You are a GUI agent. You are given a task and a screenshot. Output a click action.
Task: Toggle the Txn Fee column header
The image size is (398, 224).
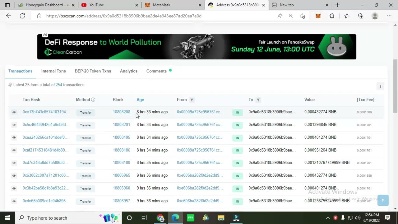365,100
